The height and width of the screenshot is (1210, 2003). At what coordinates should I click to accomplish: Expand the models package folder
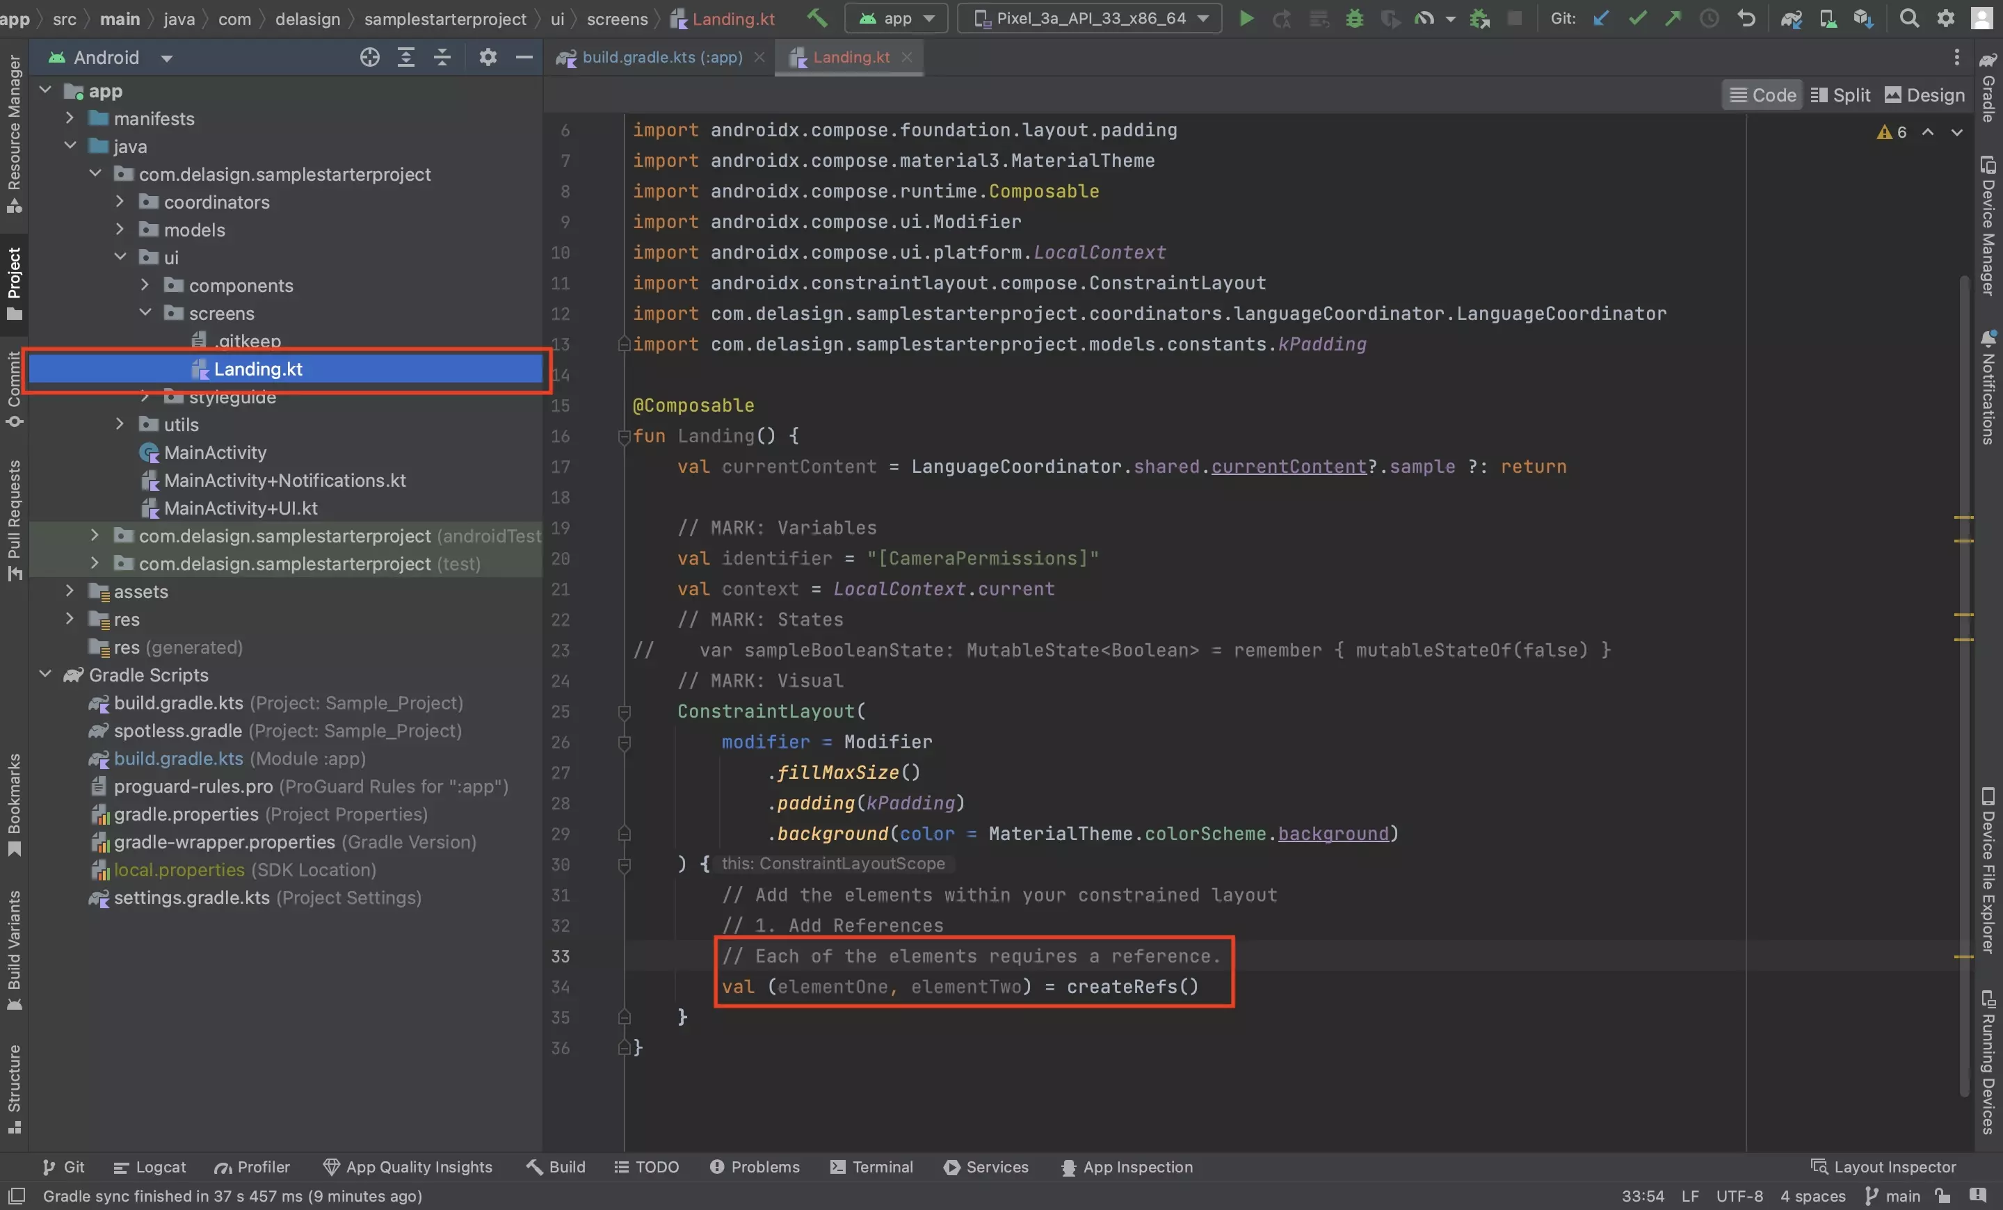coord(120,230)
